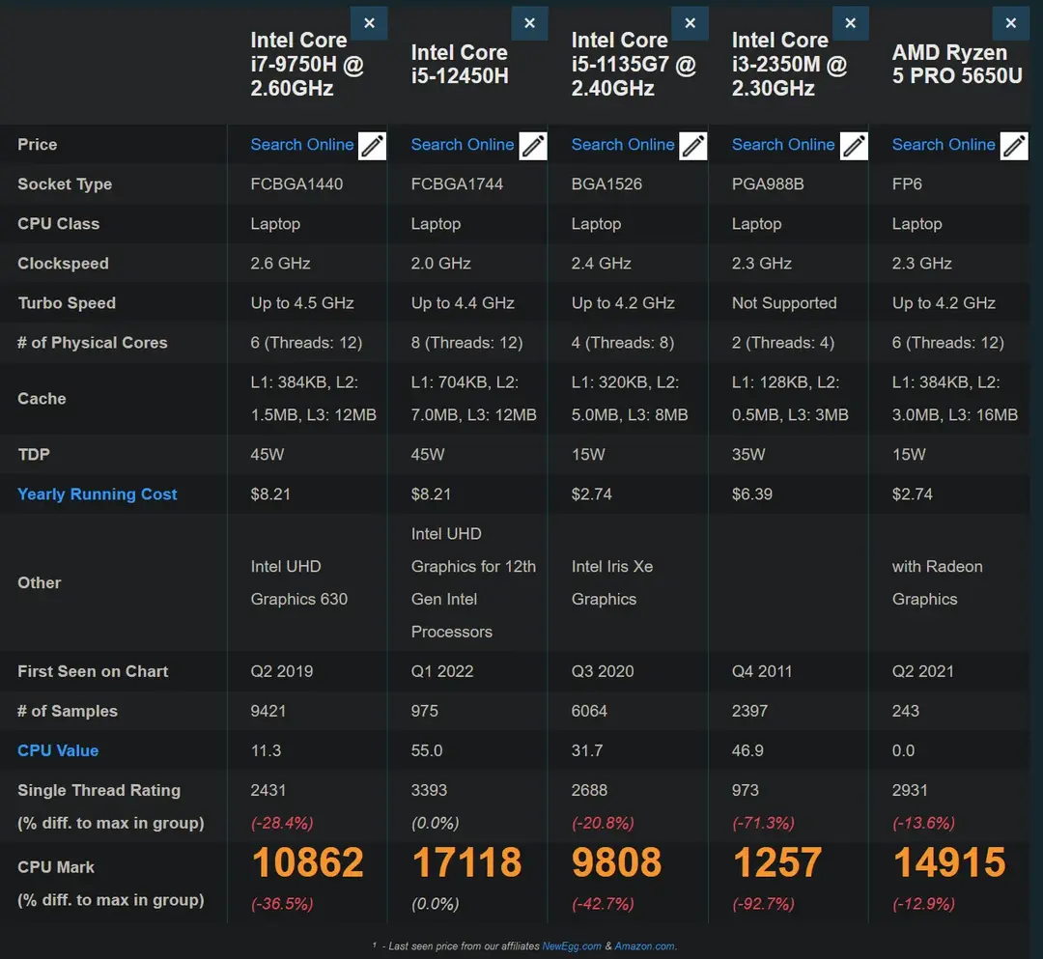Search Online for i7-9750H price

[300, 144]
